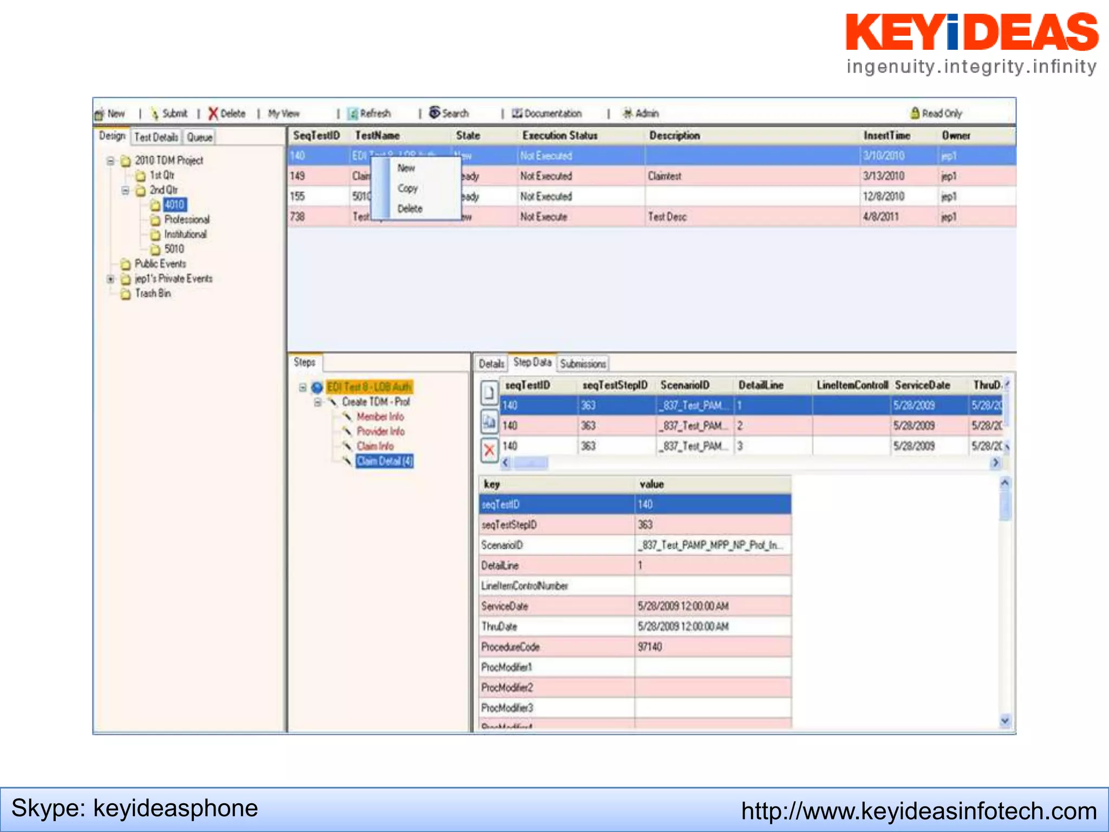Select the test row with SeqTestID 155
The width and height of the screenshot is (1109, 832).
click(652, 196)
